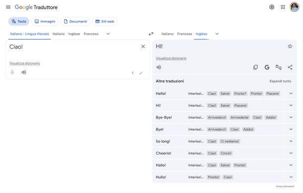Save translation with star icon

[290, 46]
